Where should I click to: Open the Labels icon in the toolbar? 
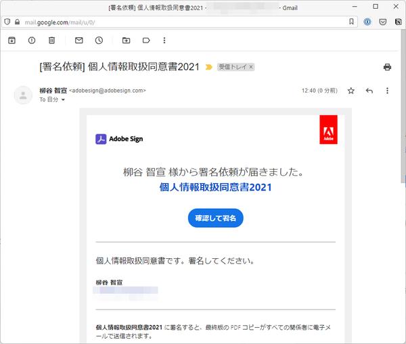146,41
